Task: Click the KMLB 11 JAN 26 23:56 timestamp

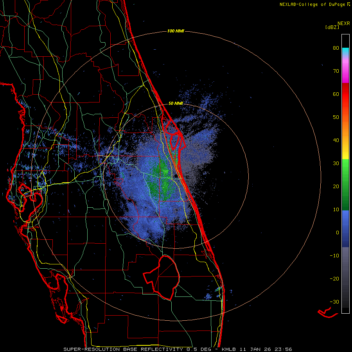Action: pos(257,349)
